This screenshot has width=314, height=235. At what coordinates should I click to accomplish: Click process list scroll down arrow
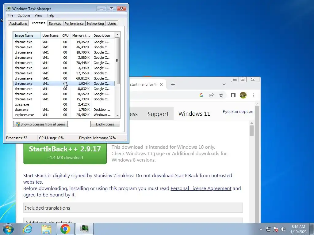pyautogui.click(x=117, y=115)
